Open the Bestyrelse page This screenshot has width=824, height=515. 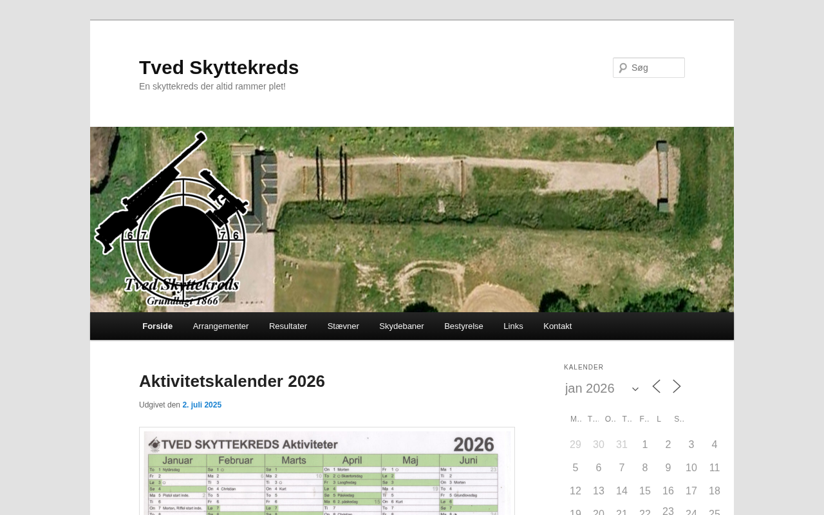tap(464, 326)
